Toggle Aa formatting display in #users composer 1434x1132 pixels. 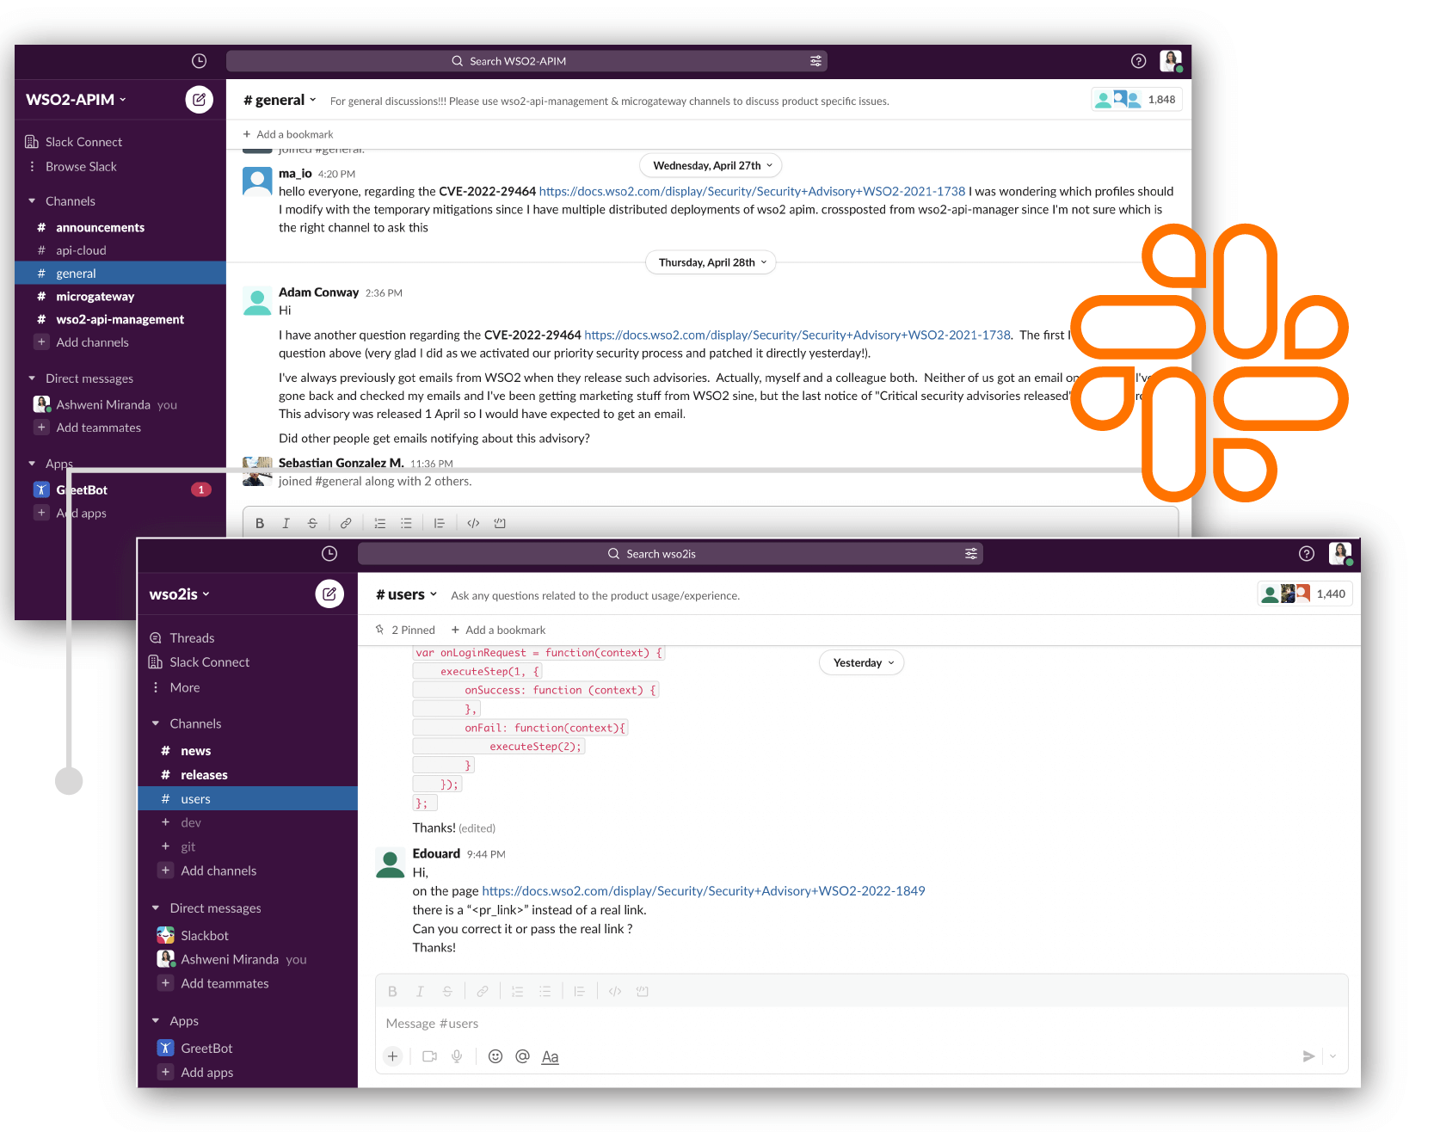[551, 1057]
